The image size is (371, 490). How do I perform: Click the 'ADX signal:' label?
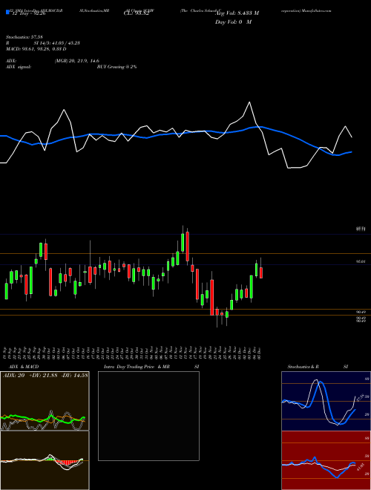[19, 67]
